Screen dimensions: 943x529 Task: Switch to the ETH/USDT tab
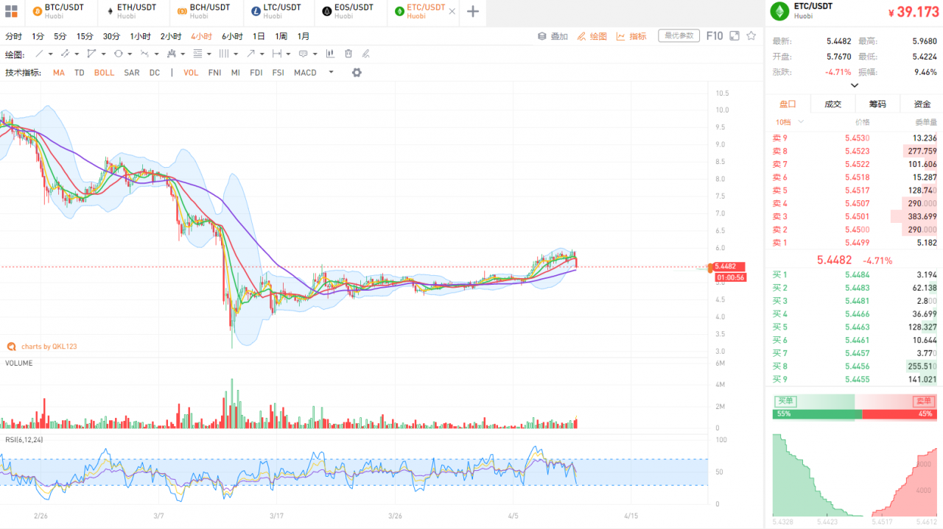[133, 11]
